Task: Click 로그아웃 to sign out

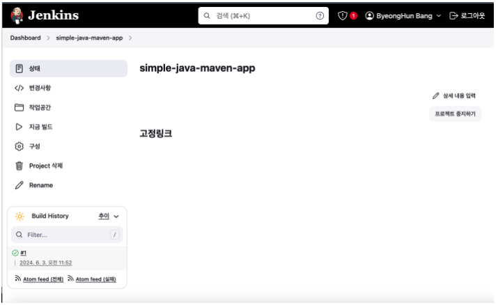Action: (x=473, y=15)
